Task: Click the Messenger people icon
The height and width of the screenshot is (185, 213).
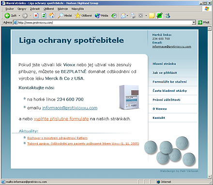Action: [x=167, y=15]
